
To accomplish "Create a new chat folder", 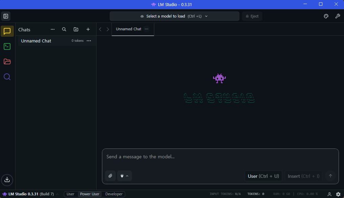I will click(76, 30).
